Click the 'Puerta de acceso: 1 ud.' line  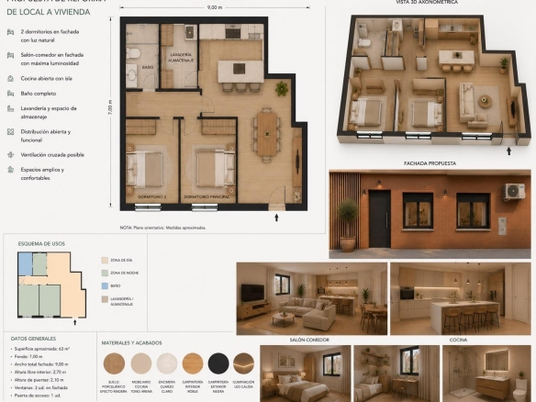tap(36, 396)
